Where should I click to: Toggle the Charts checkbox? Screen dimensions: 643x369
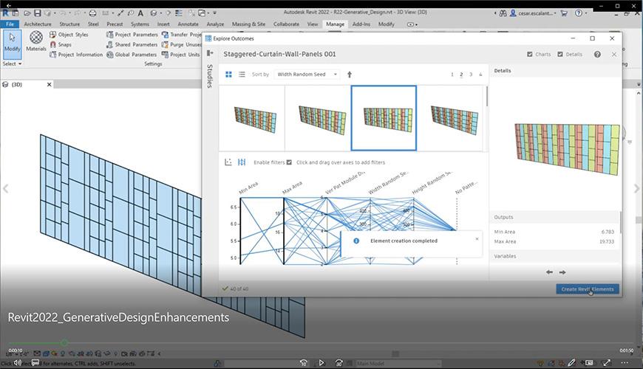(x=529, y=54)
